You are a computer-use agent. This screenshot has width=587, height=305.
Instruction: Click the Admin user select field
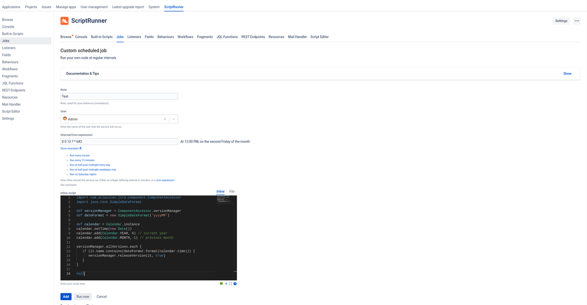click(119, 119)
